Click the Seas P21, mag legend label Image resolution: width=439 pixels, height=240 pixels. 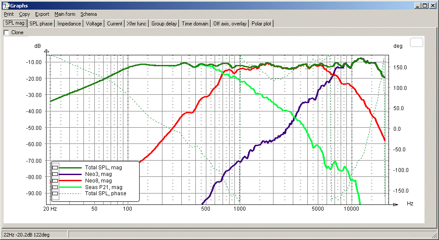click(104, 187)
